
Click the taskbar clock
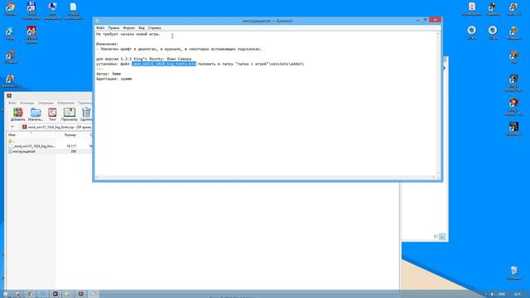pyautogui.click(x=517, y=295)
